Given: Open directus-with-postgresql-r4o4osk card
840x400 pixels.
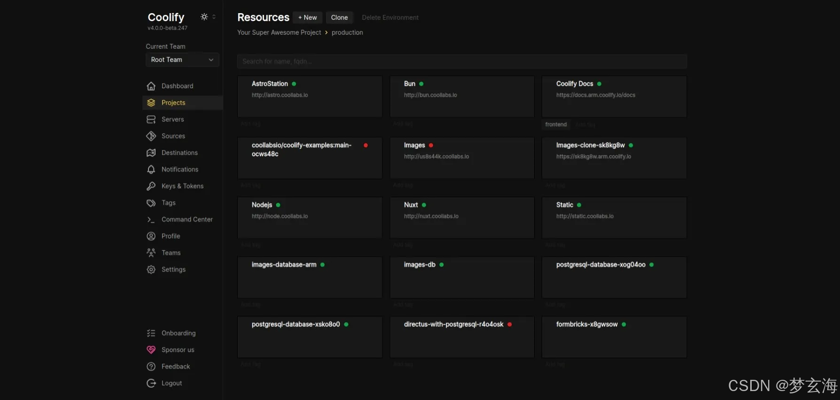Looking at the screenshot, I should [x=462, y=337].
